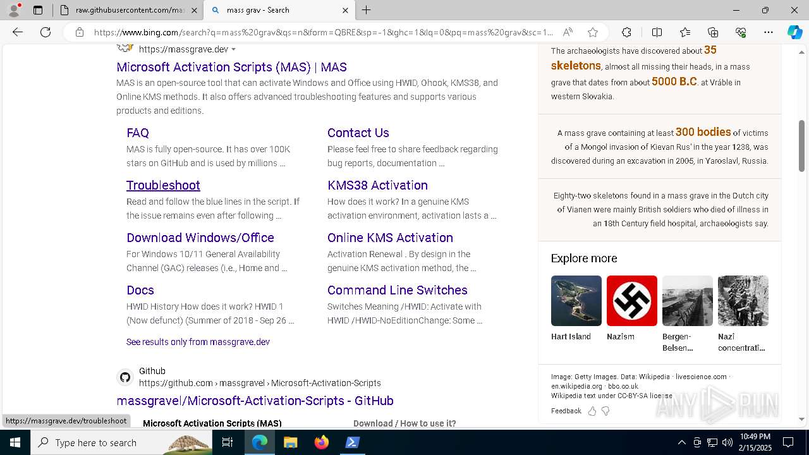The width and height of the screenshot is (809, 455).
Task: Open a new tab with plus button
Action: coord(367,10)
